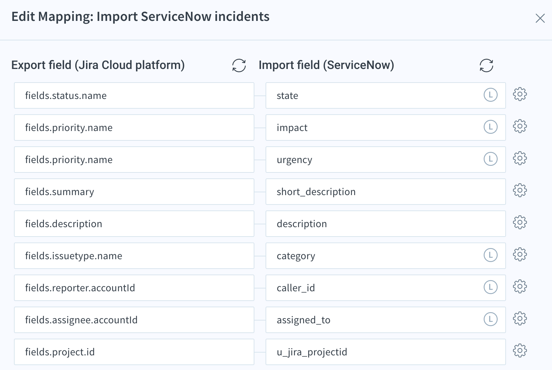
Task: Open settings gear for urgency mapping
Action: 520,158
